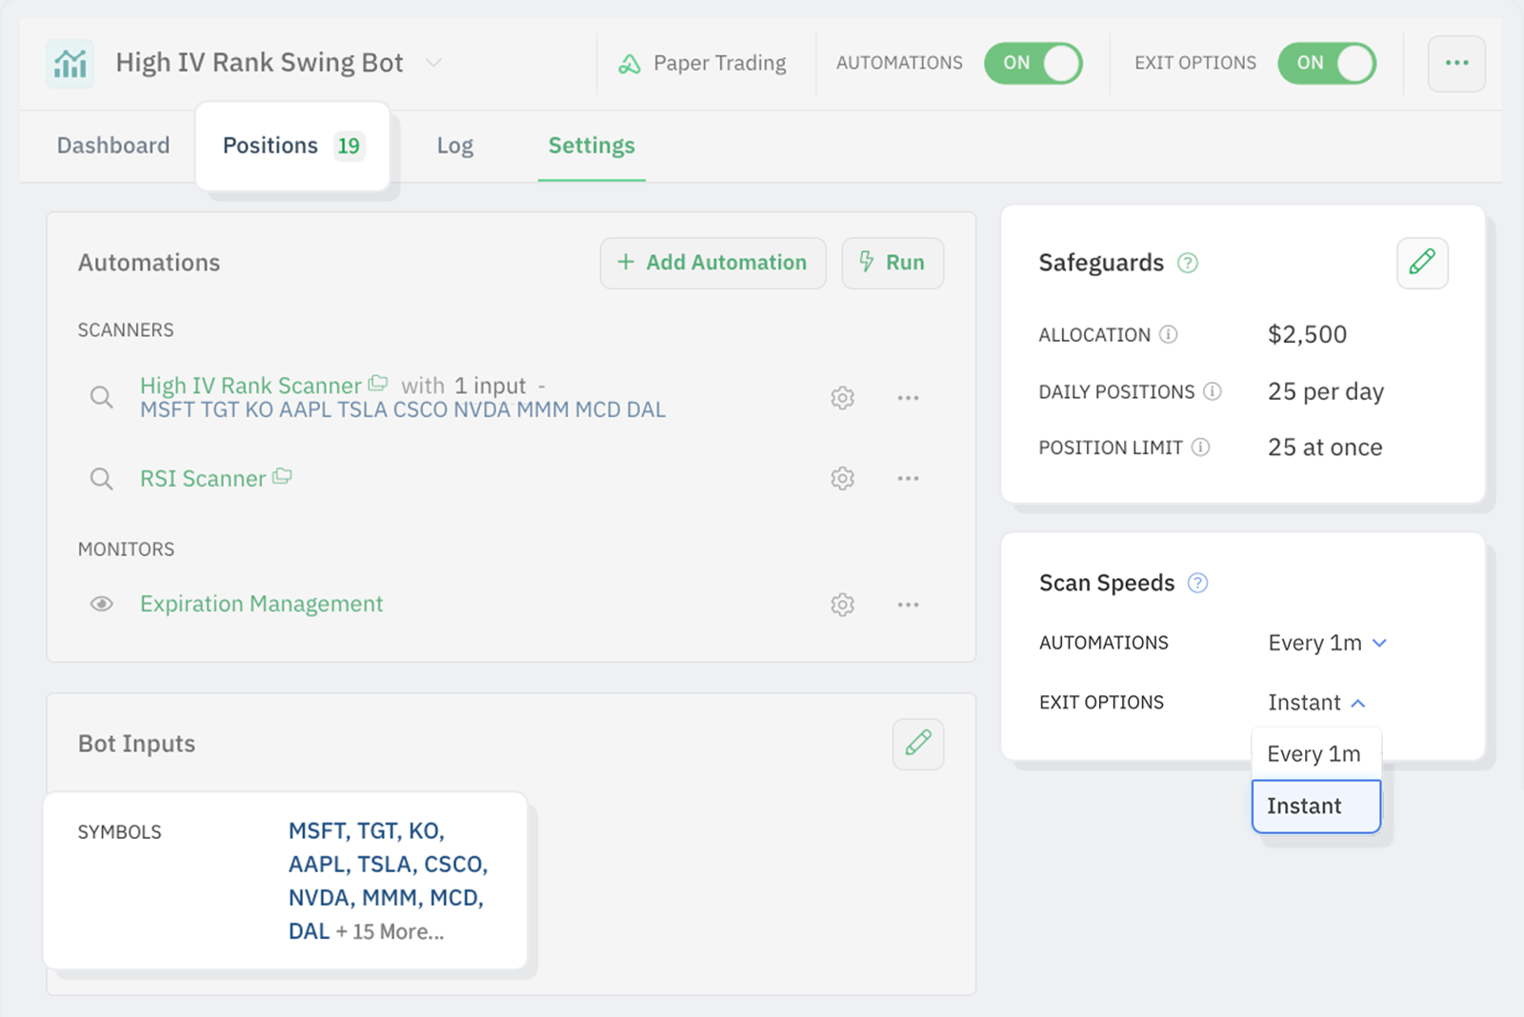The width and height of the screenshot is (1524, 1017).
Task: Open the bot name dropdown arrow
Action: [x=433, y=62]
